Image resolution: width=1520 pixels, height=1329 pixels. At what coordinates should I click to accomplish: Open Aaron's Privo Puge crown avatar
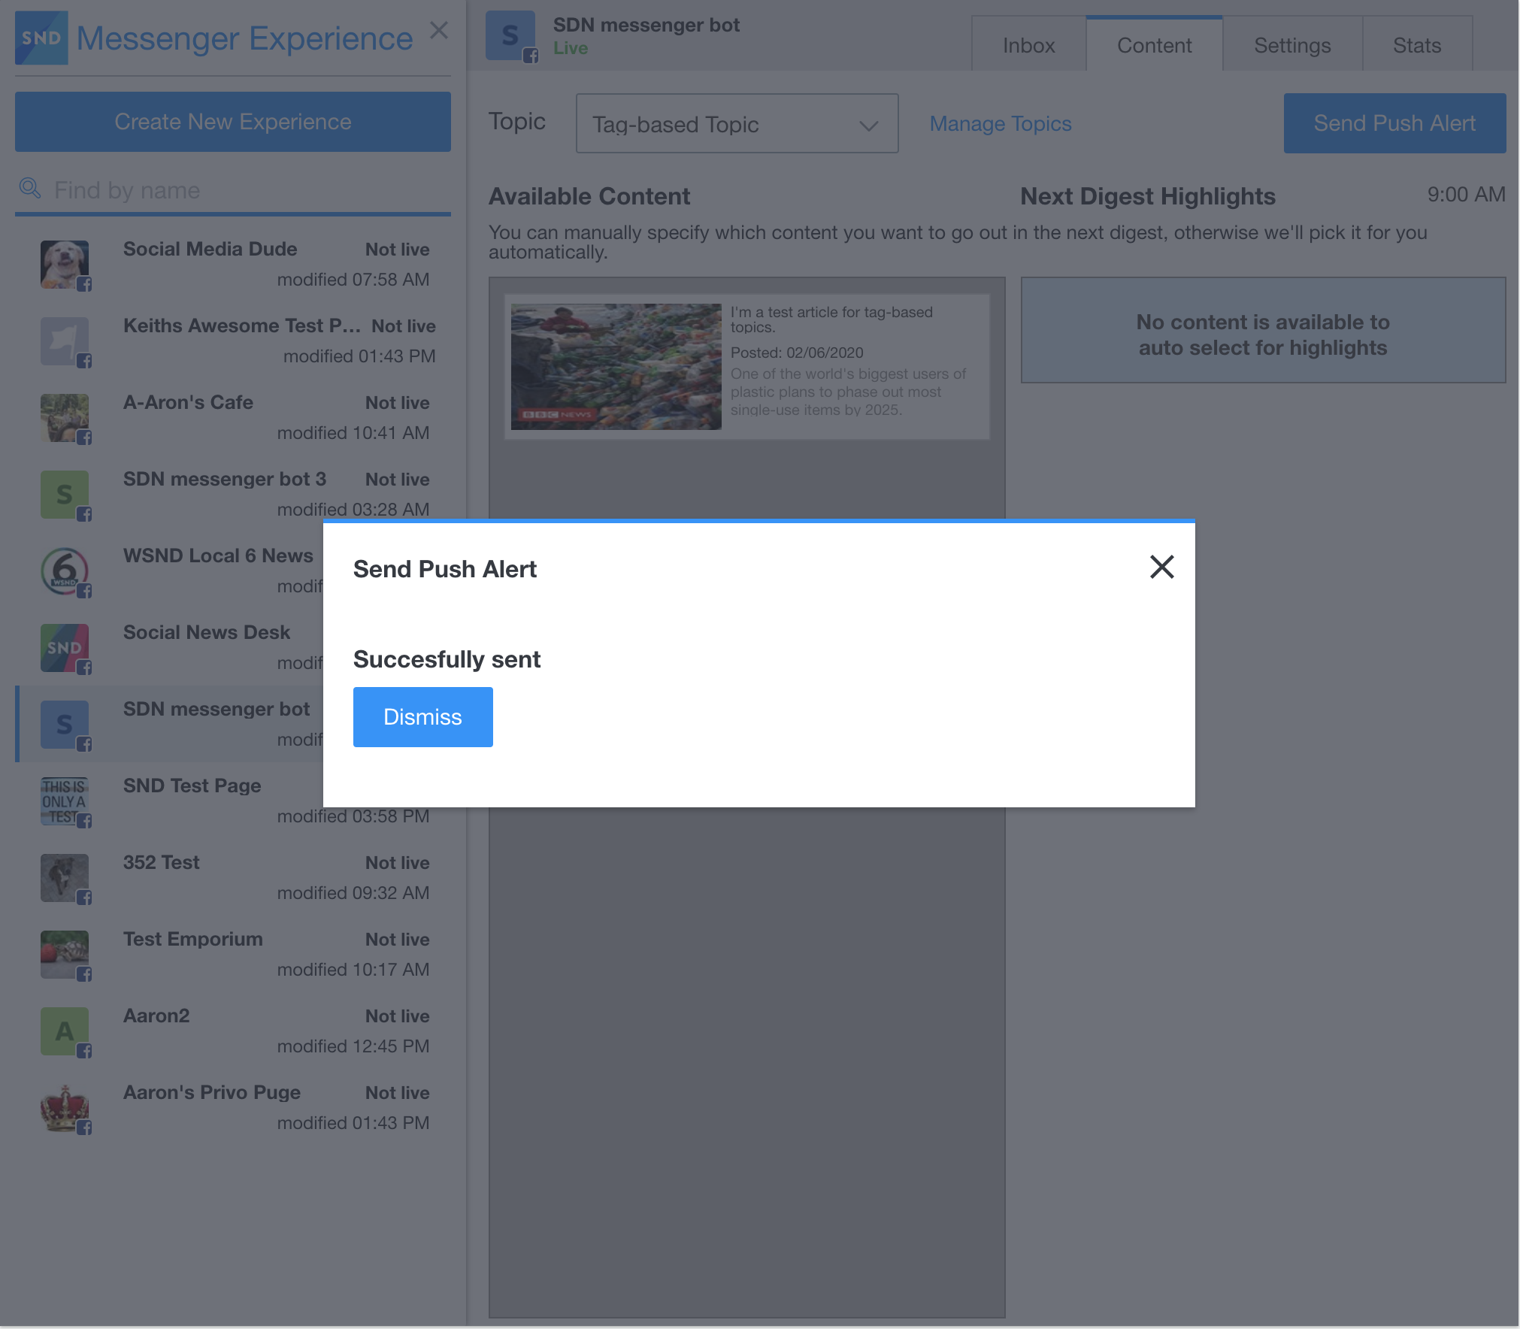pyautogui.click(x=65, y=1108)
